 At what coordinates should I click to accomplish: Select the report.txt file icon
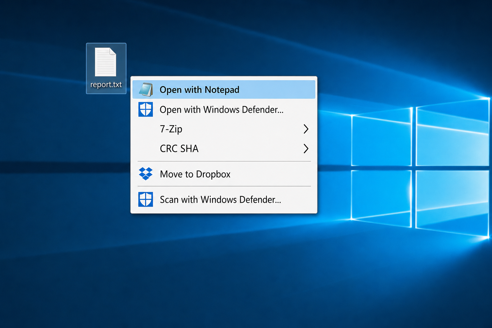coord(105,62)
